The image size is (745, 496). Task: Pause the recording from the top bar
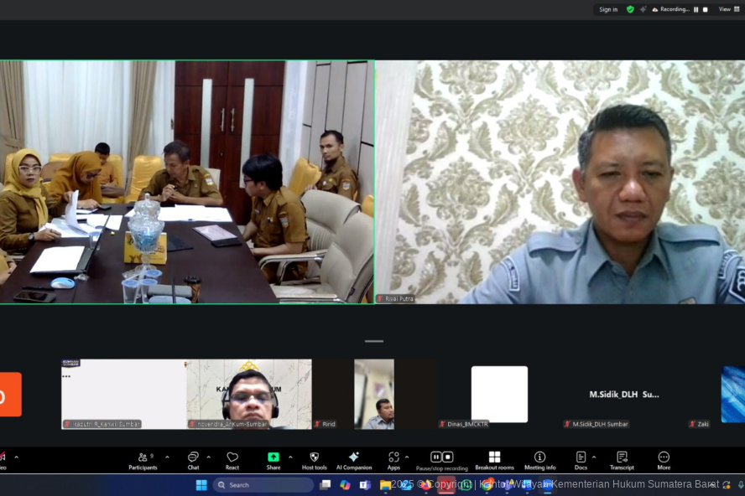(696, 9)
